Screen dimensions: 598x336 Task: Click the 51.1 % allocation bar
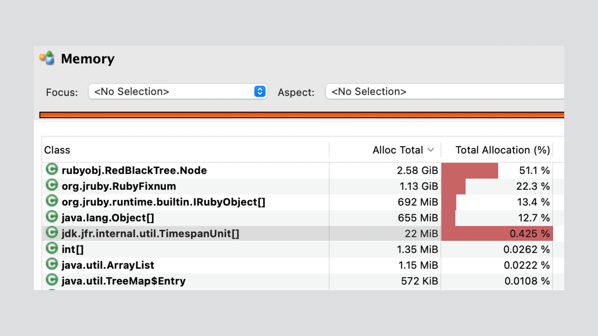(470, 170)
